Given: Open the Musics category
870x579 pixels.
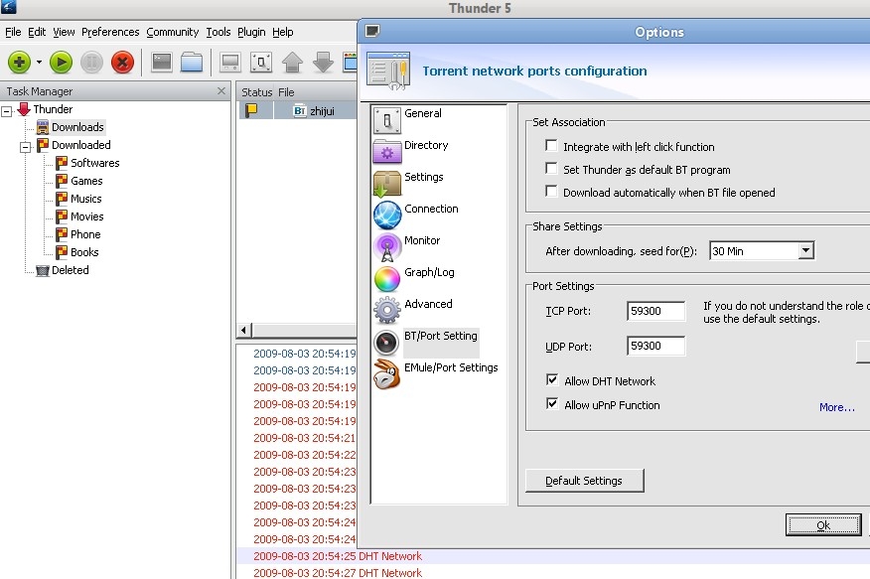Looking at the screenshot, I should (86, 199).
